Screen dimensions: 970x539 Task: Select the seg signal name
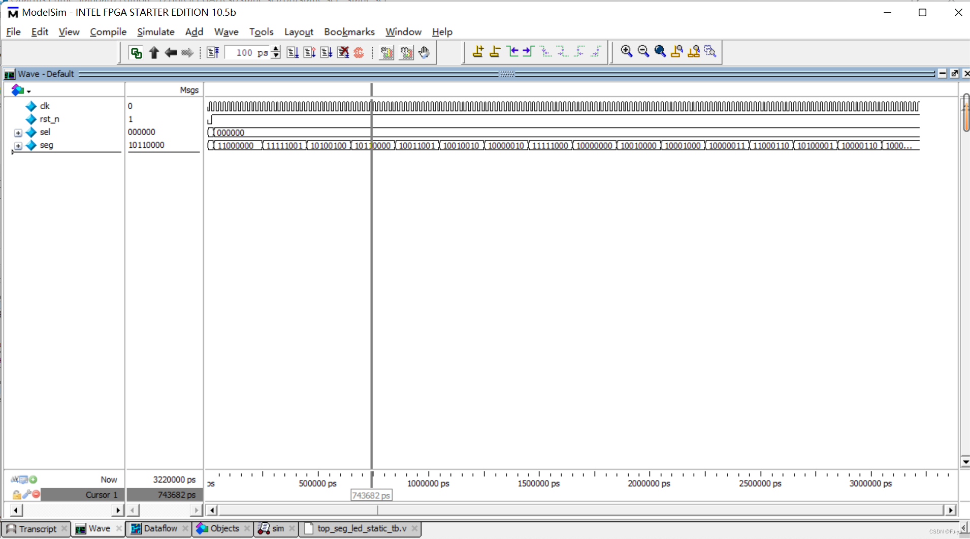pyautogui.click(x=46, y=145)
